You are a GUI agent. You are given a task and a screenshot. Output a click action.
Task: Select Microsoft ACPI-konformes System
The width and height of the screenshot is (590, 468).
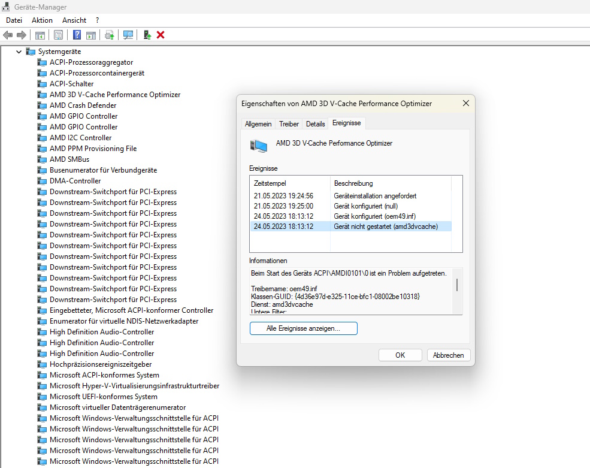pyautogui.click(x=105, y=375)
